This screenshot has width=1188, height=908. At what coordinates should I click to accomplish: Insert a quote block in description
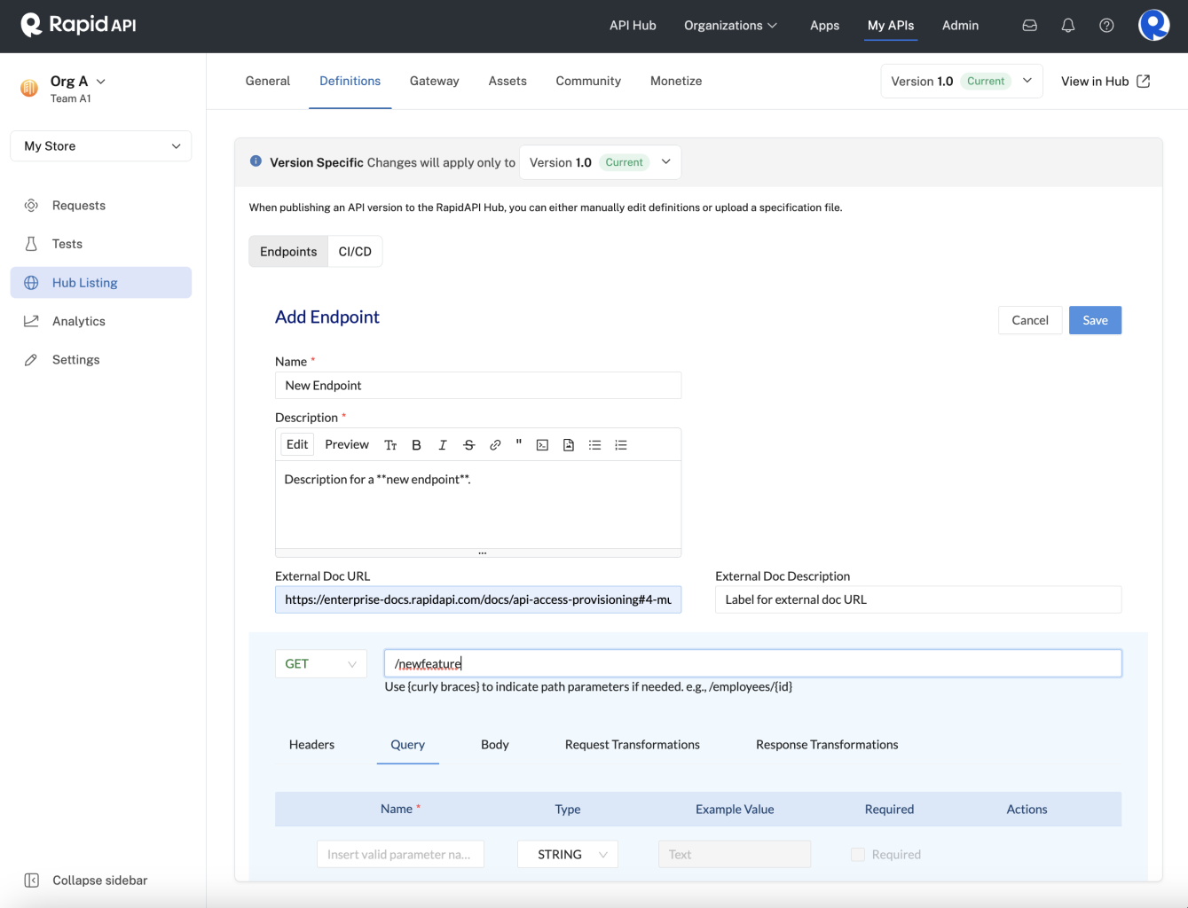pos(519,444)
